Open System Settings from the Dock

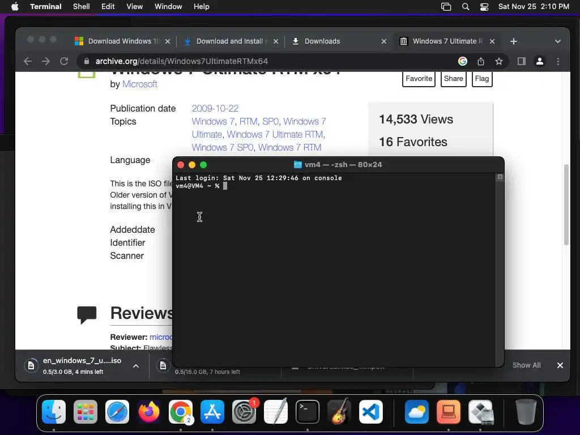244,412
